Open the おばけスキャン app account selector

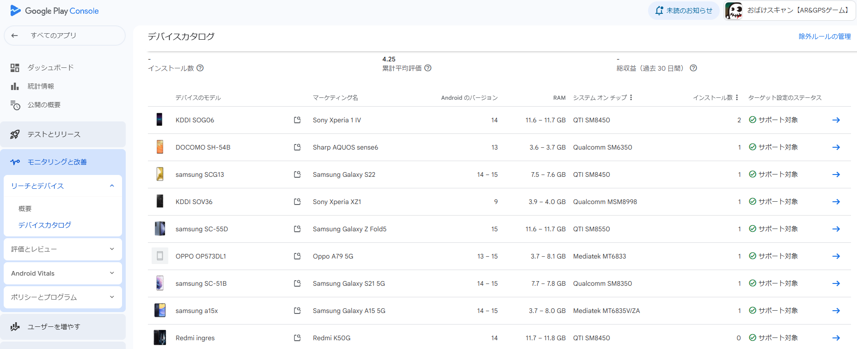pyautogui.click(x=790, y=11)
